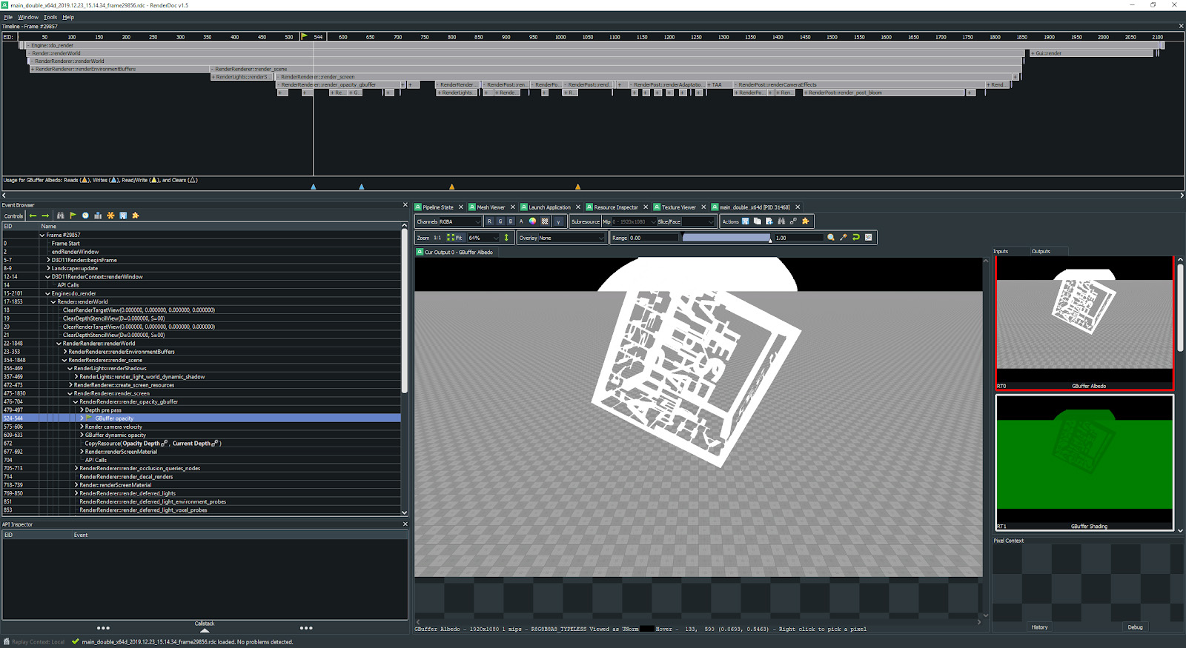Click the yellow asterisk icon in Event Browser
Viewport: 1186px width, 648px height.
coord(110,216)
